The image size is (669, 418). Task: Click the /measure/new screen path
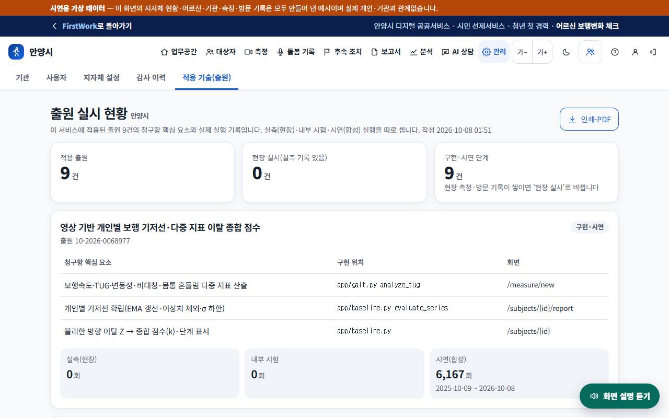coord(530,285)
